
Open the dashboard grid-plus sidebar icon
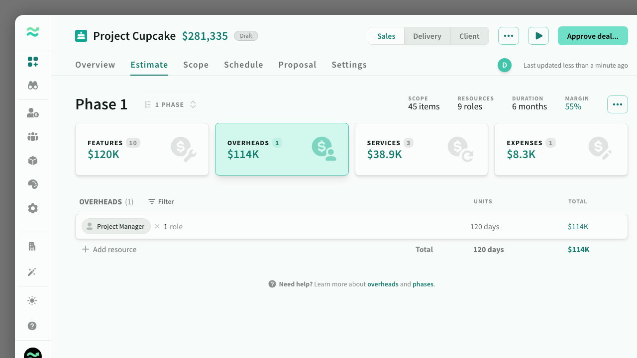click(33, 62)
